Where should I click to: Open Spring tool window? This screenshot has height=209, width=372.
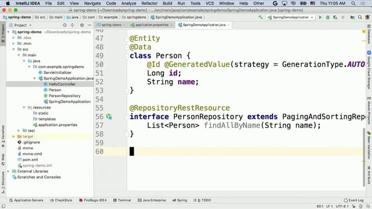(180, 200)
